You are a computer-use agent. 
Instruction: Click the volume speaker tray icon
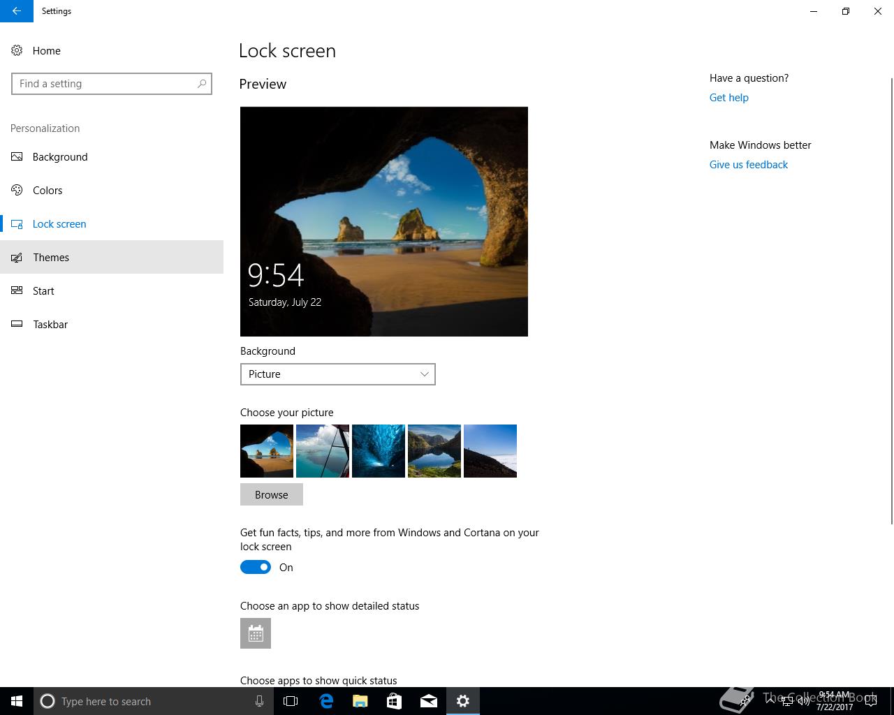[804, 701]
